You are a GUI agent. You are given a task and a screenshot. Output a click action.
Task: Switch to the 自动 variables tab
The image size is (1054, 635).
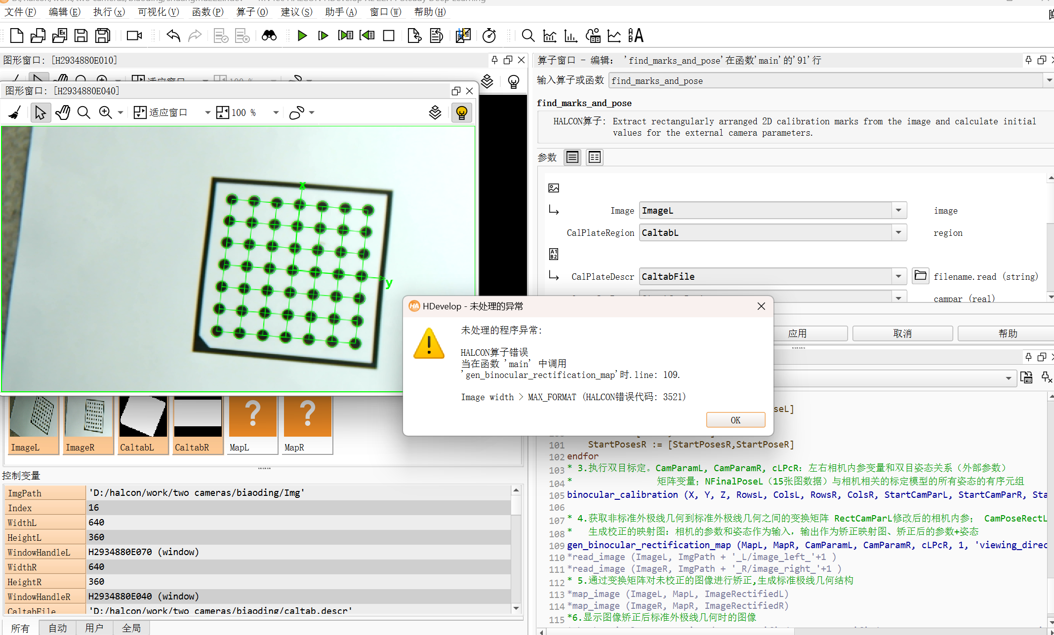click(x=57, y=628)
